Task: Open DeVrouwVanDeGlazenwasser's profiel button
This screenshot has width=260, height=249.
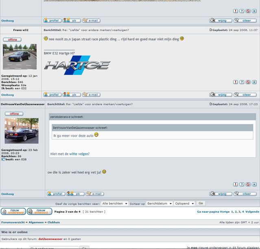Action: [x=56, y=194]
